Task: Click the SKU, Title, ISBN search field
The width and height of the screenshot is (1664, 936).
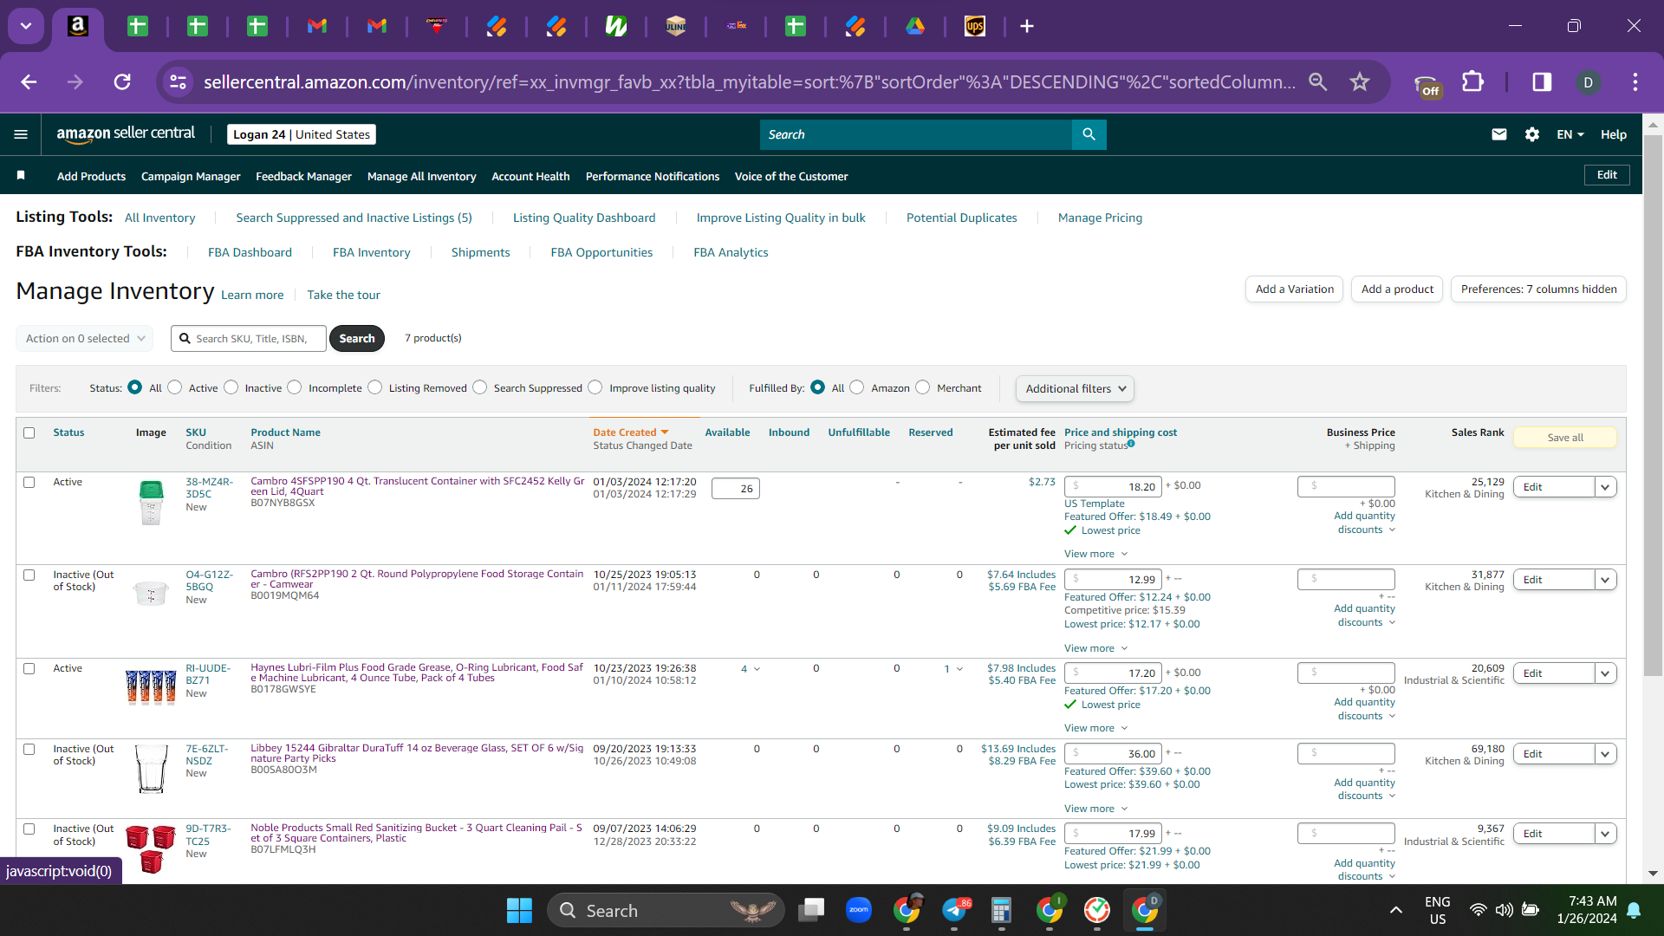Action: click(249, 338)
